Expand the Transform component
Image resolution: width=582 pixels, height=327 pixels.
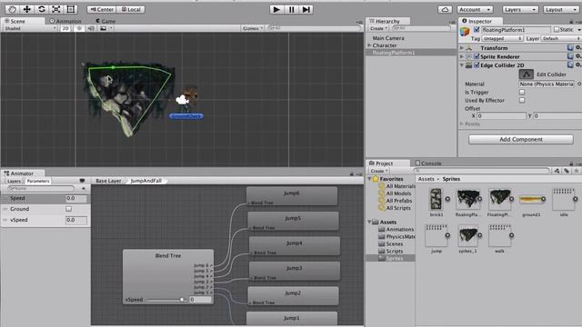[462, 48]
